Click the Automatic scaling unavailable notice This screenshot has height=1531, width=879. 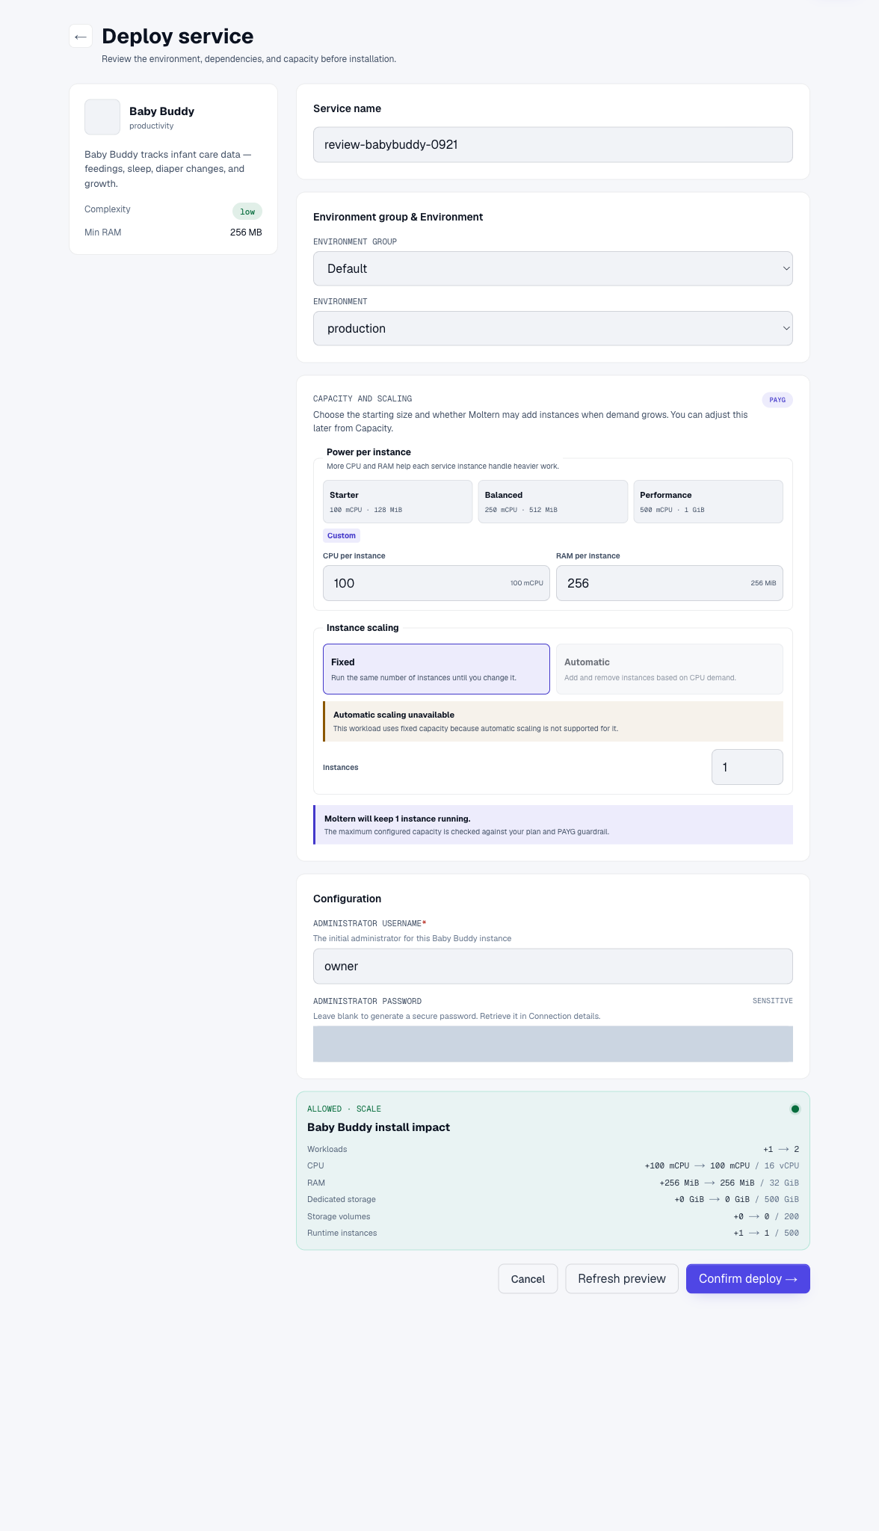pos(553,721)
